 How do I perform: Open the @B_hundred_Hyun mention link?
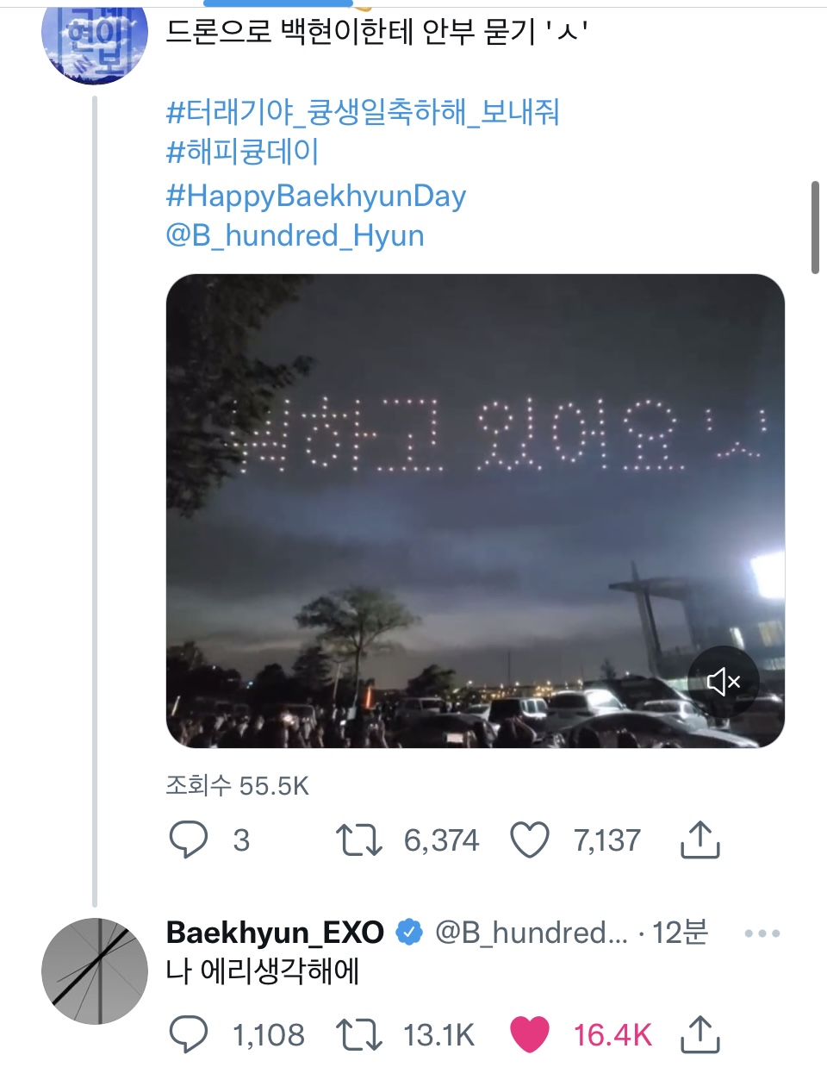pyautogui.click(x=295, y=235)
